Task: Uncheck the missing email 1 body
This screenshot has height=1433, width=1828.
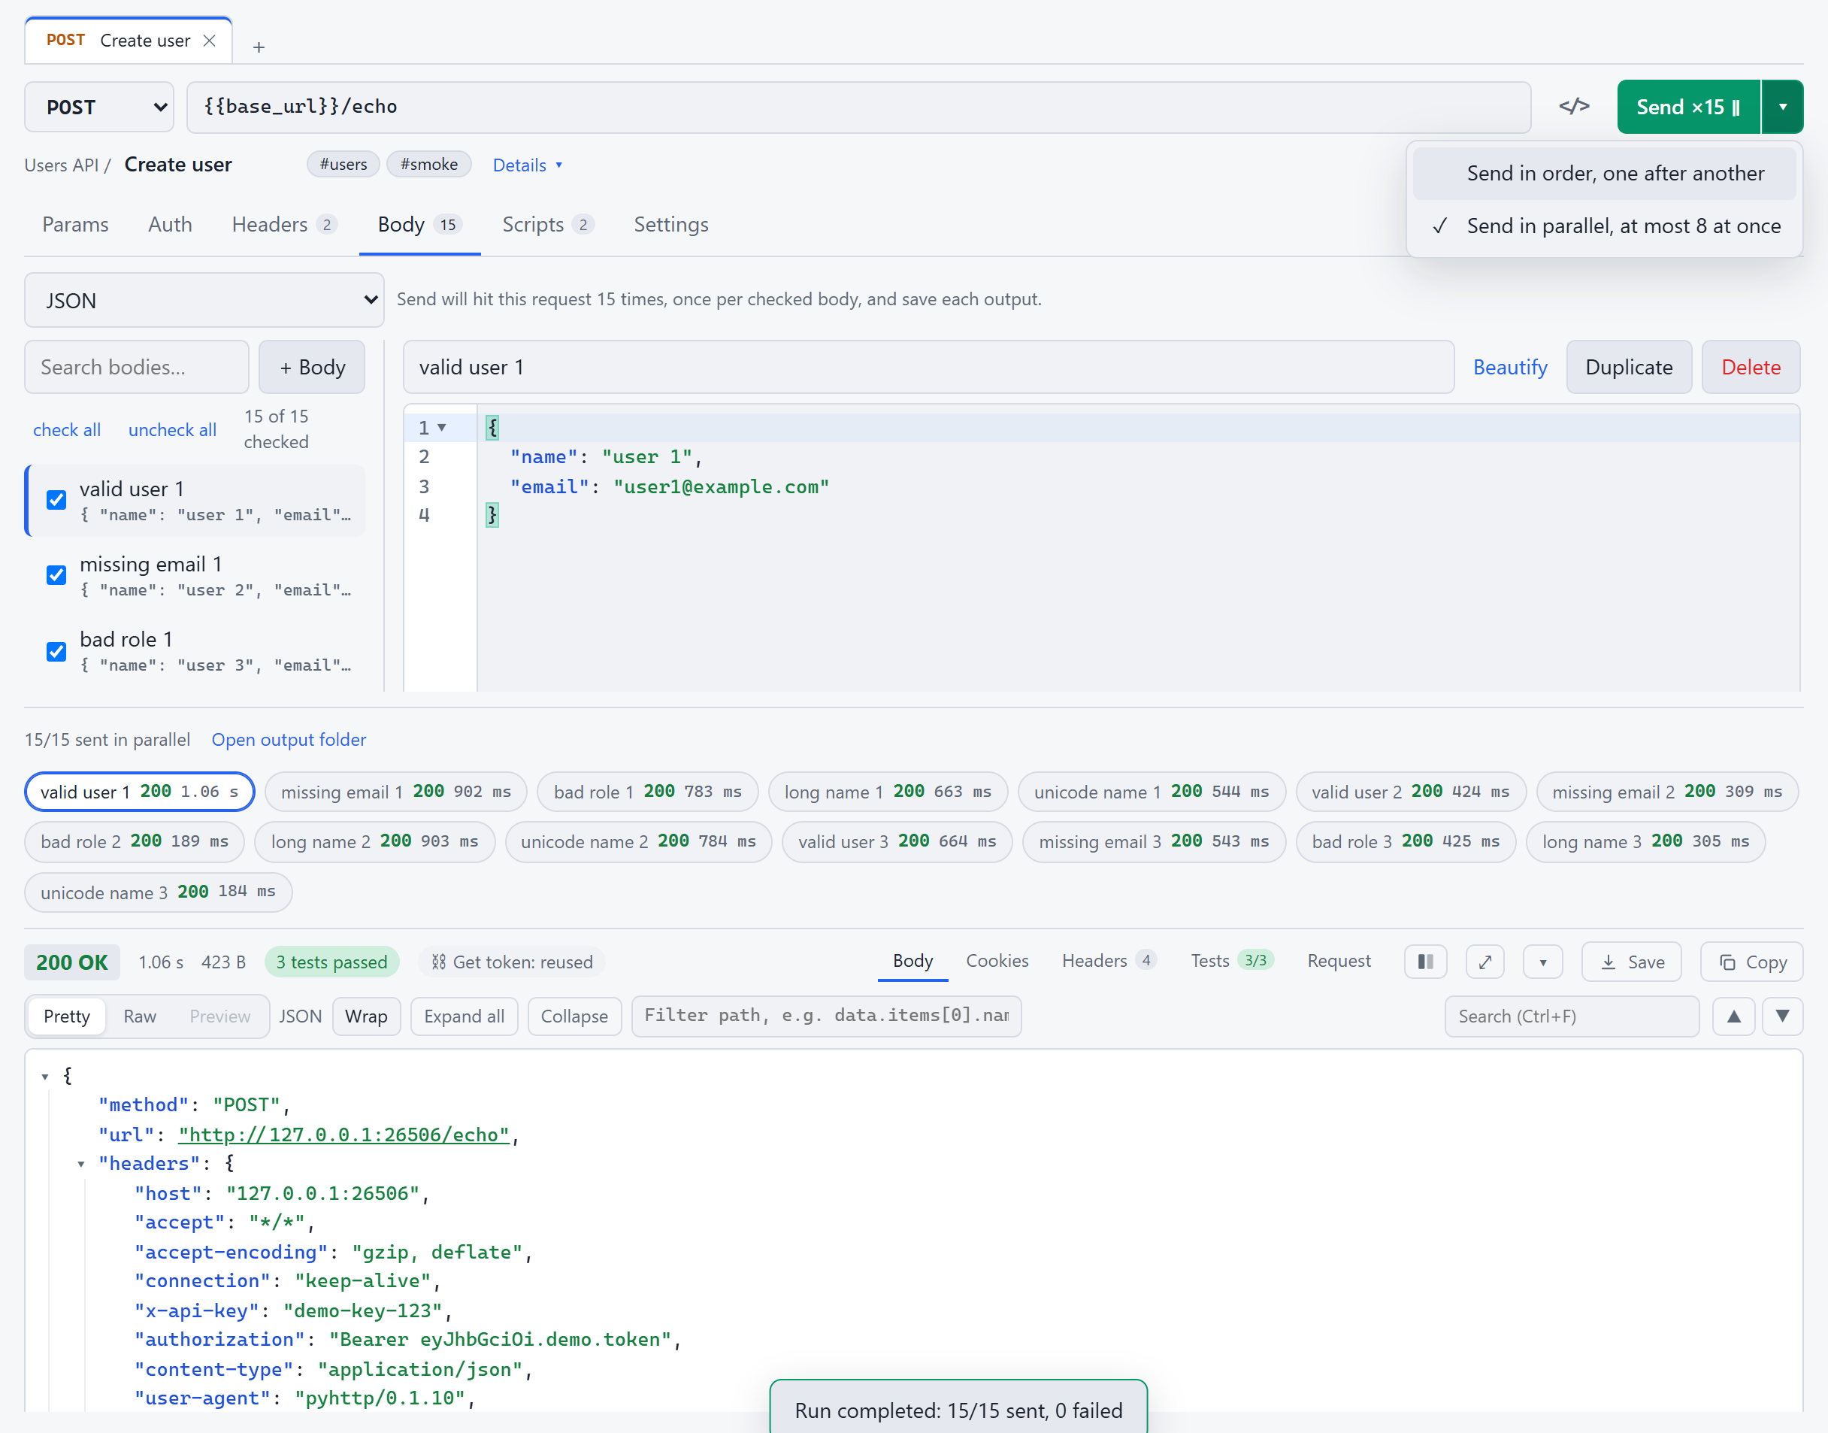Action: 56,576
